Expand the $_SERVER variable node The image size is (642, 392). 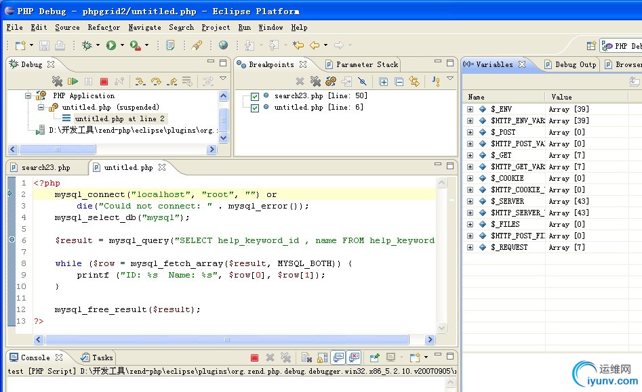470,201
